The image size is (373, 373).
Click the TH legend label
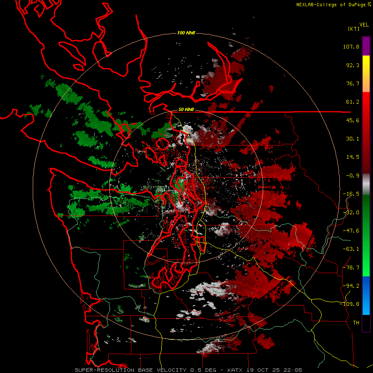coord(356,323)
